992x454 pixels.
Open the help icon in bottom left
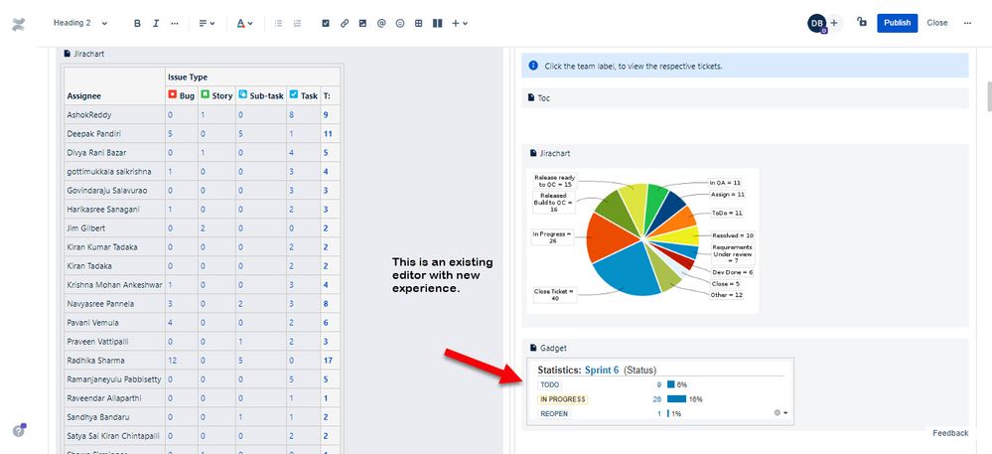[19, 430]
